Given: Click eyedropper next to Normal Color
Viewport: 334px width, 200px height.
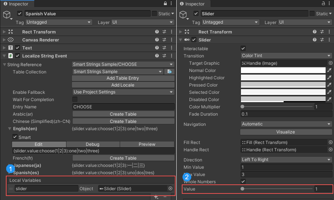Looking at the screenshot, I should point(330,71).
